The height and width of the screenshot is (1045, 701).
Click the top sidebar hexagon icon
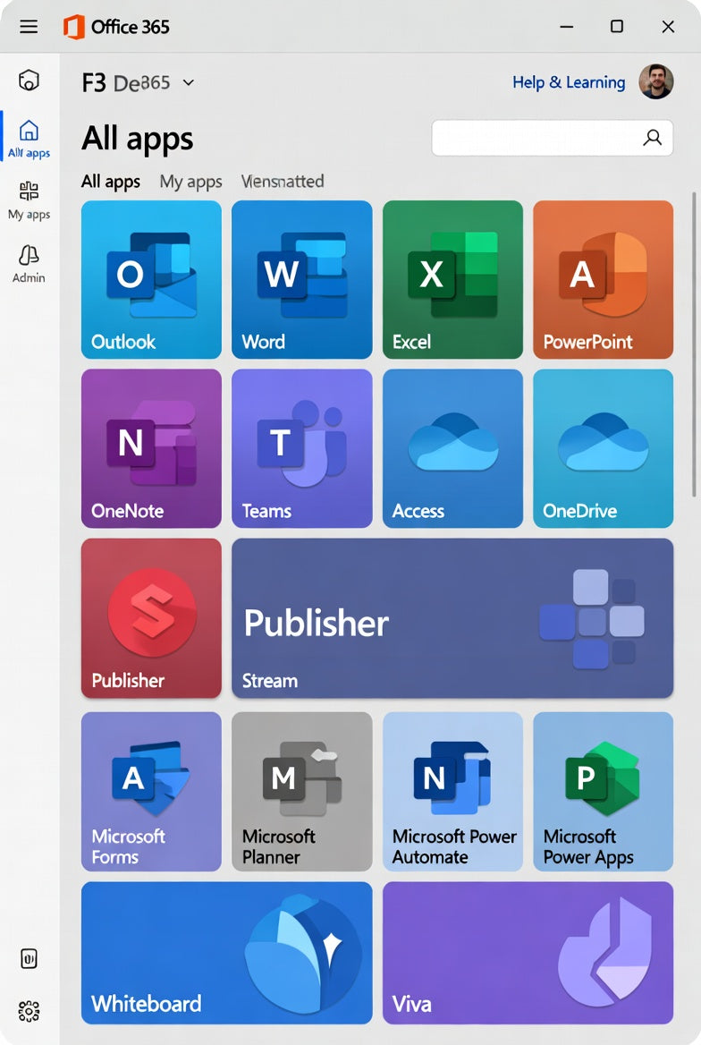coord(29,80)
